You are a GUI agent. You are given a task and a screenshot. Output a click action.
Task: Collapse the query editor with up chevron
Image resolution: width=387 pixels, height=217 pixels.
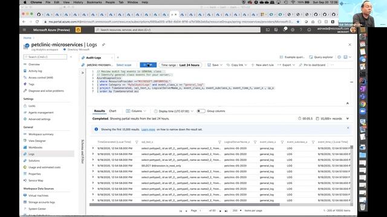347,103
